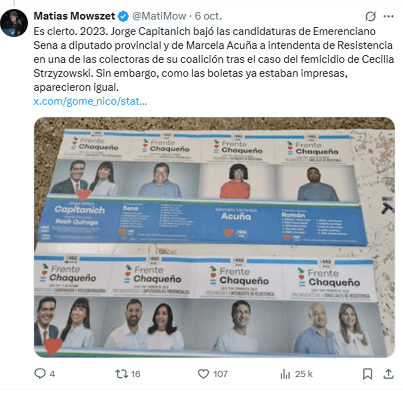Like the tweet with heart icon
The width and height of the screenshot is (403, 398).
coord(203,374)
